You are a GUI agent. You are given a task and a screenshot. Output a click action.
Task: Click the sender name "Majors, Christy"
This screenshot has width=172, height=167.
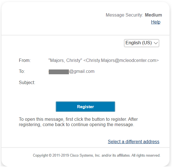tap(65, 60)
